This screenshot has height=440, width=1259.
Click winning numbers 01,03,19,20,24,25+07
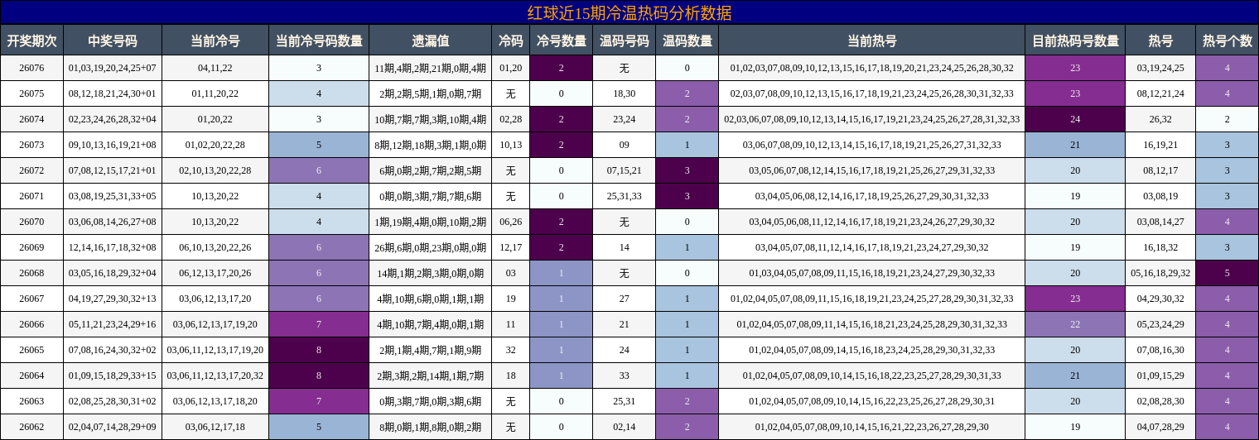pos(113,68)
